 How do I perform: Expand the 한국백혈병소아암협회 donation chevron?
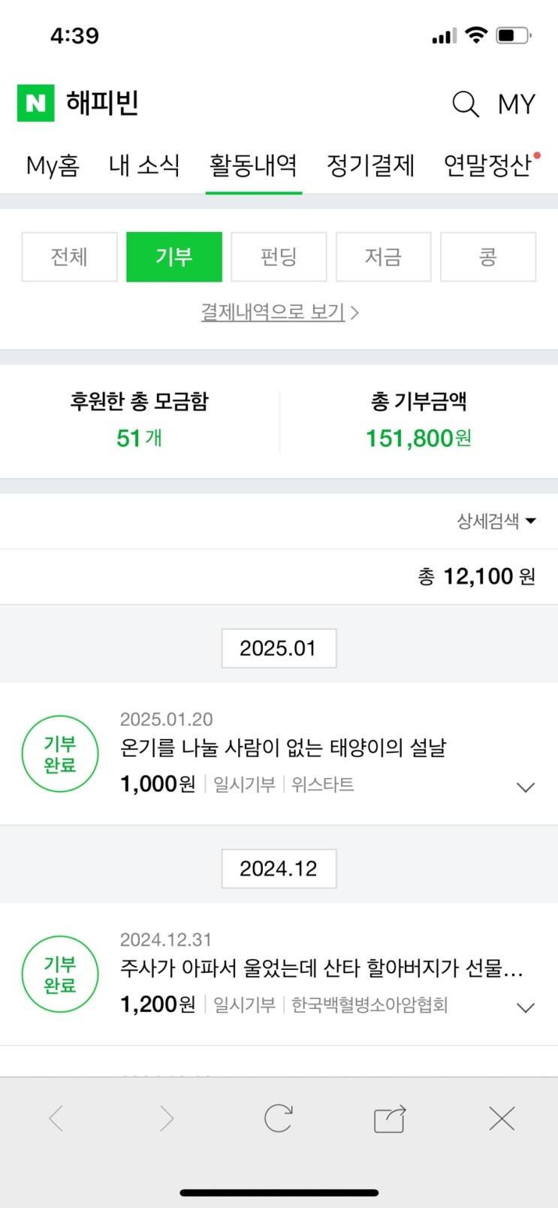525,1007
